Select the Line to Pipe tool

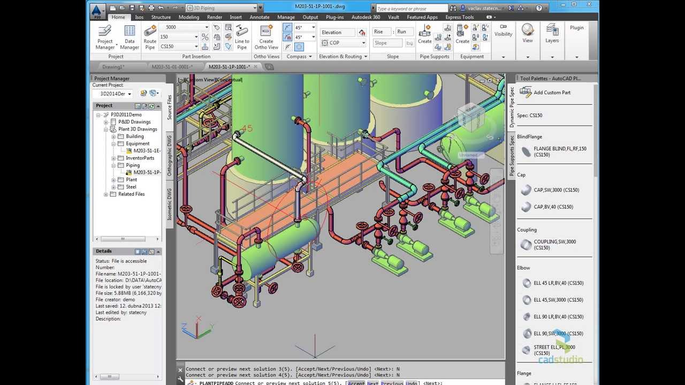(x=242, y=37)
